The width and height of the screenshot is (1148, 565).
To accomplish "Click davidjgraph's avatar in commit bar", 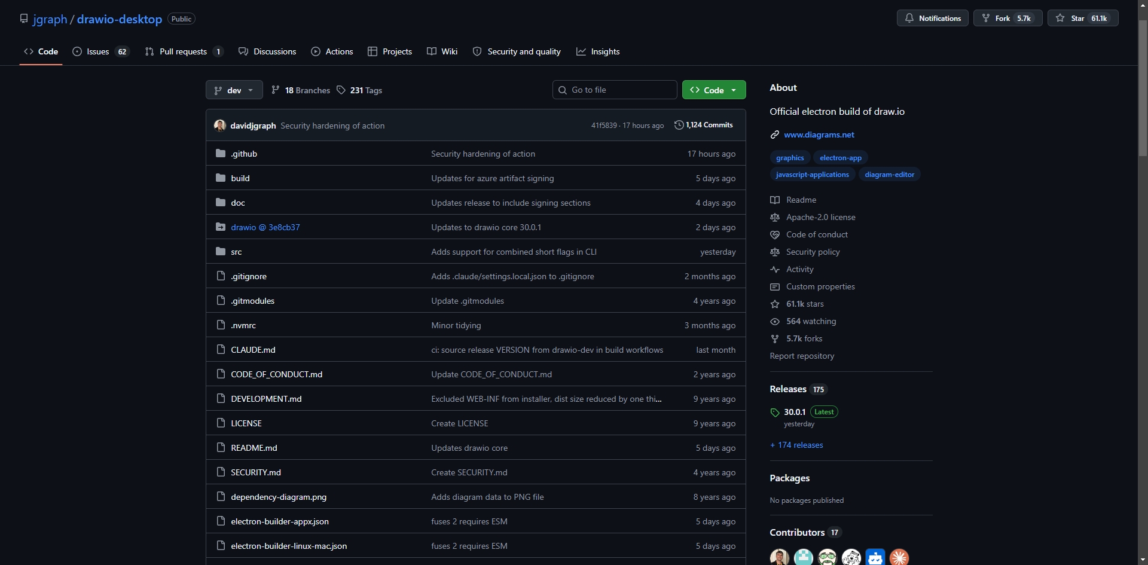I will (220, 126).
